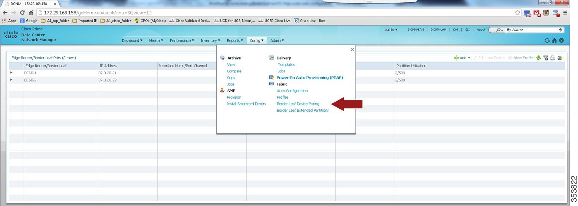Click the Cisco logo
The height and width of the screenshot is (206, 578).
(x=11, y=34)
